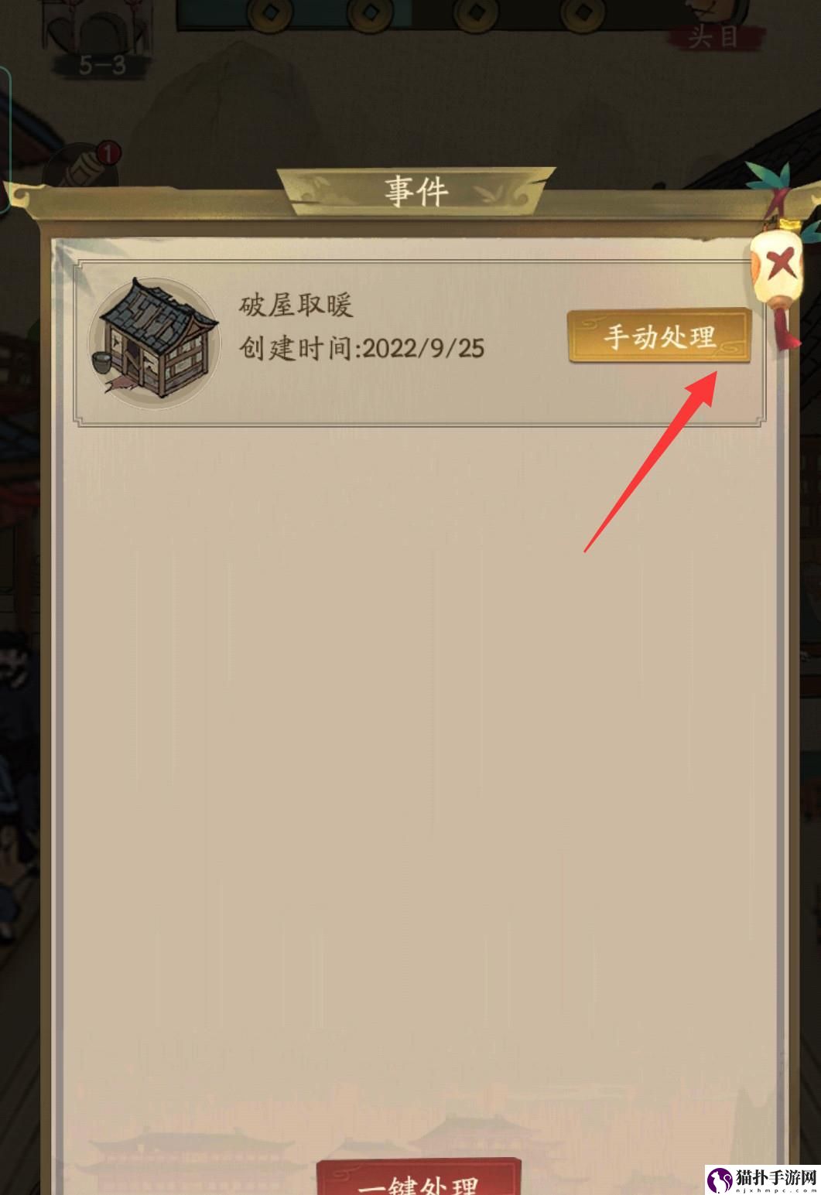Image resolution: width=821 pixels, height=1195 pixels.
Task: Select the 破屋取暖 event row card
Action: [x=419, y=343]
